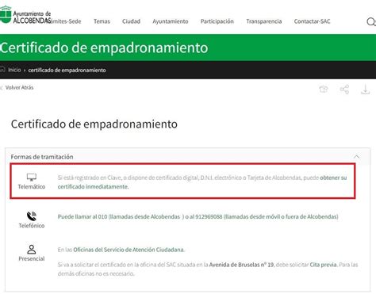Click the reading mode book icon
The height and width of the screenshot is (294, 376).
point(323,90)
